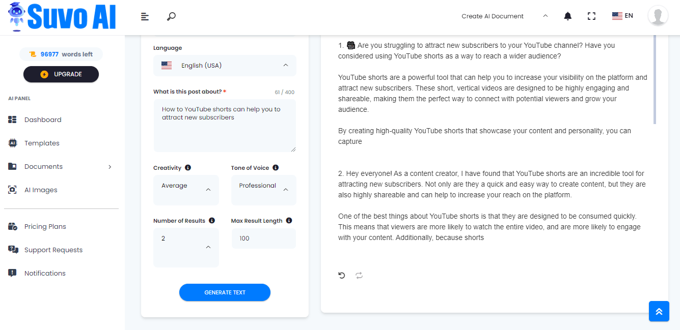680x330 pixels.
Task: Click the Creativity info icon
Action: (x=188, y=168)
